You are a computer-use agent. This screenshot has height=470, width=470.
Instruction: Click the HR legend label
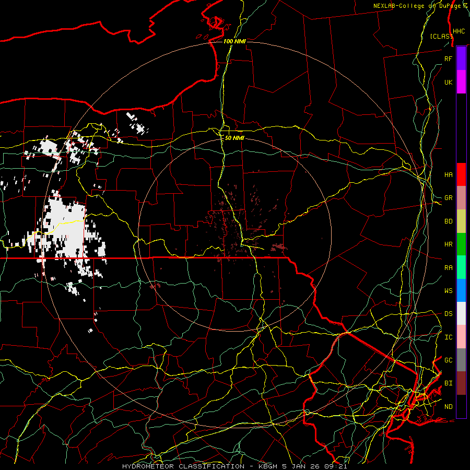448,244
